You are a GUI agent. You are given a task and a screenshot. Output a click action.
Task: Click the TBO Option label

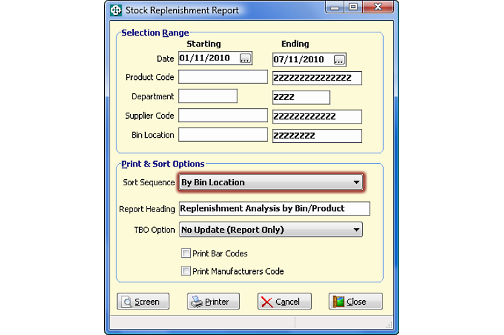[155, 230]
